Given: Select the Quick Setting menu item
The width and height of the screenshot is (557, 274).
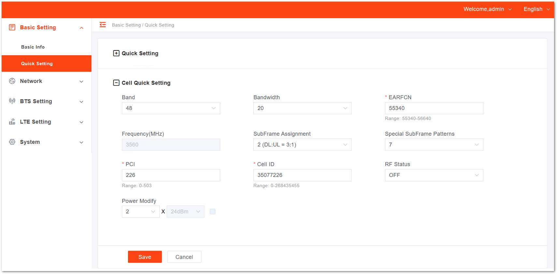Looking at the screenshot, I should coord(47,63).
